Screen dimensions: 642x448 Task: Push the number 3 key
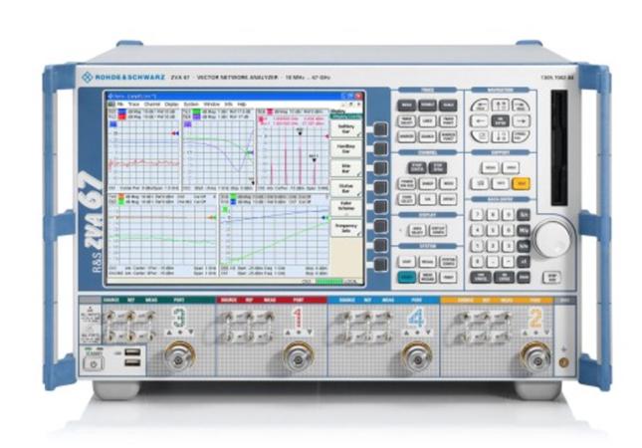point(508,246)
